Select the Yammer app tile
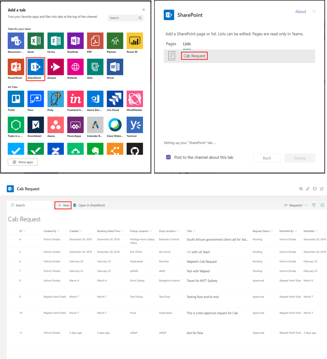 click(x=135, y=125)
